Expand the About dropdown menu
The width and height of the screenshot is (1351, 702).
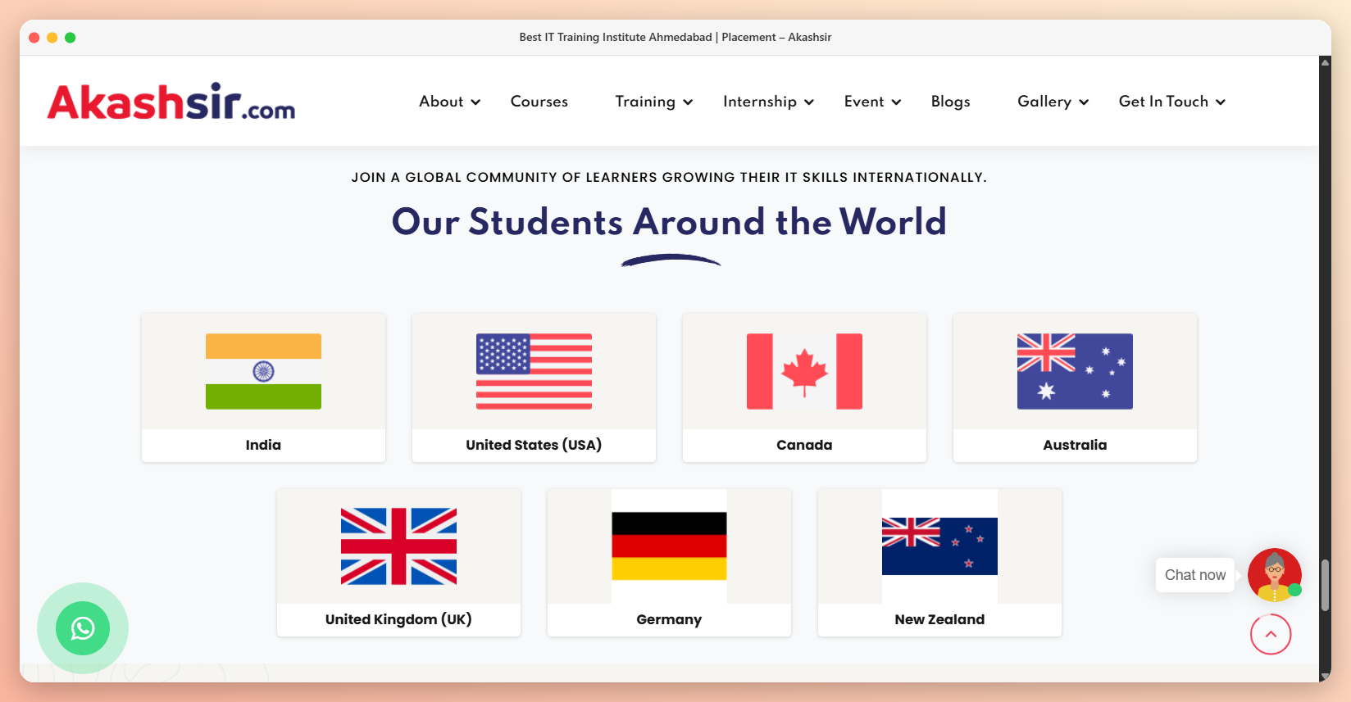point(450,102)
